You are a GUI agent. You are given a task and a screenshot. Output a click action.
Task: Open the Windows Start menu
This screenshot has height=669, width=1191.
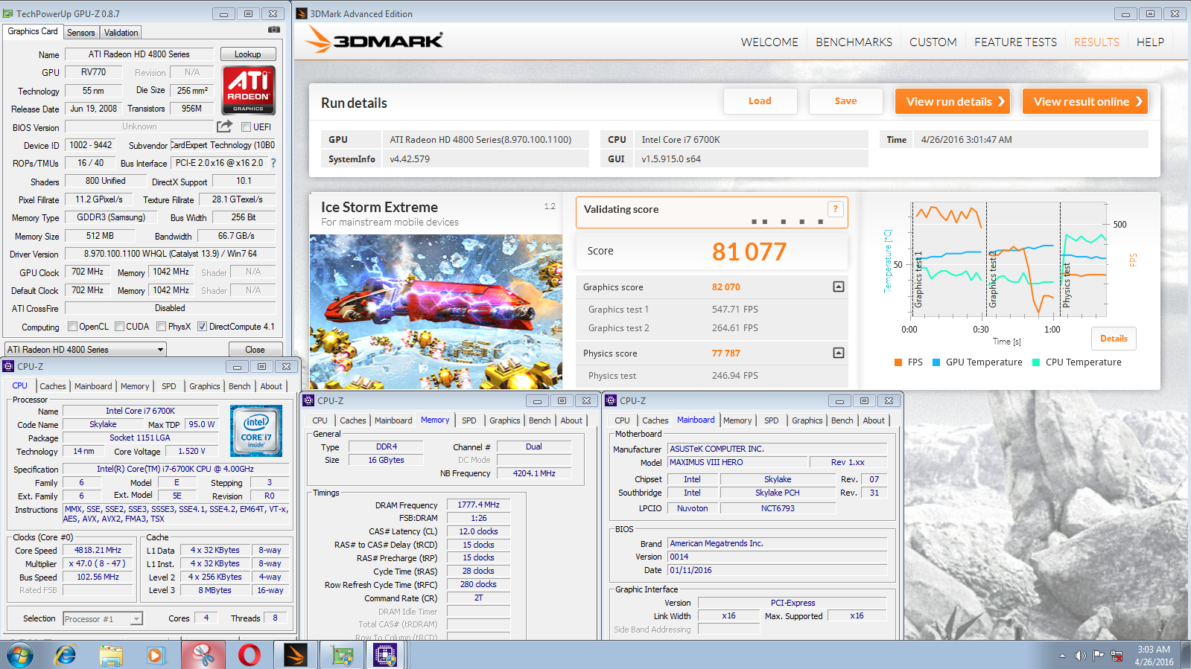click(20, 655)
